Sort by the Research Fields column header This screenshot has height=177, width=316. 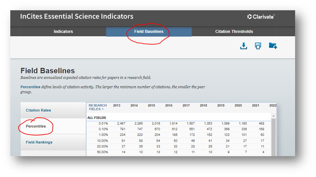tap(97, 107)
